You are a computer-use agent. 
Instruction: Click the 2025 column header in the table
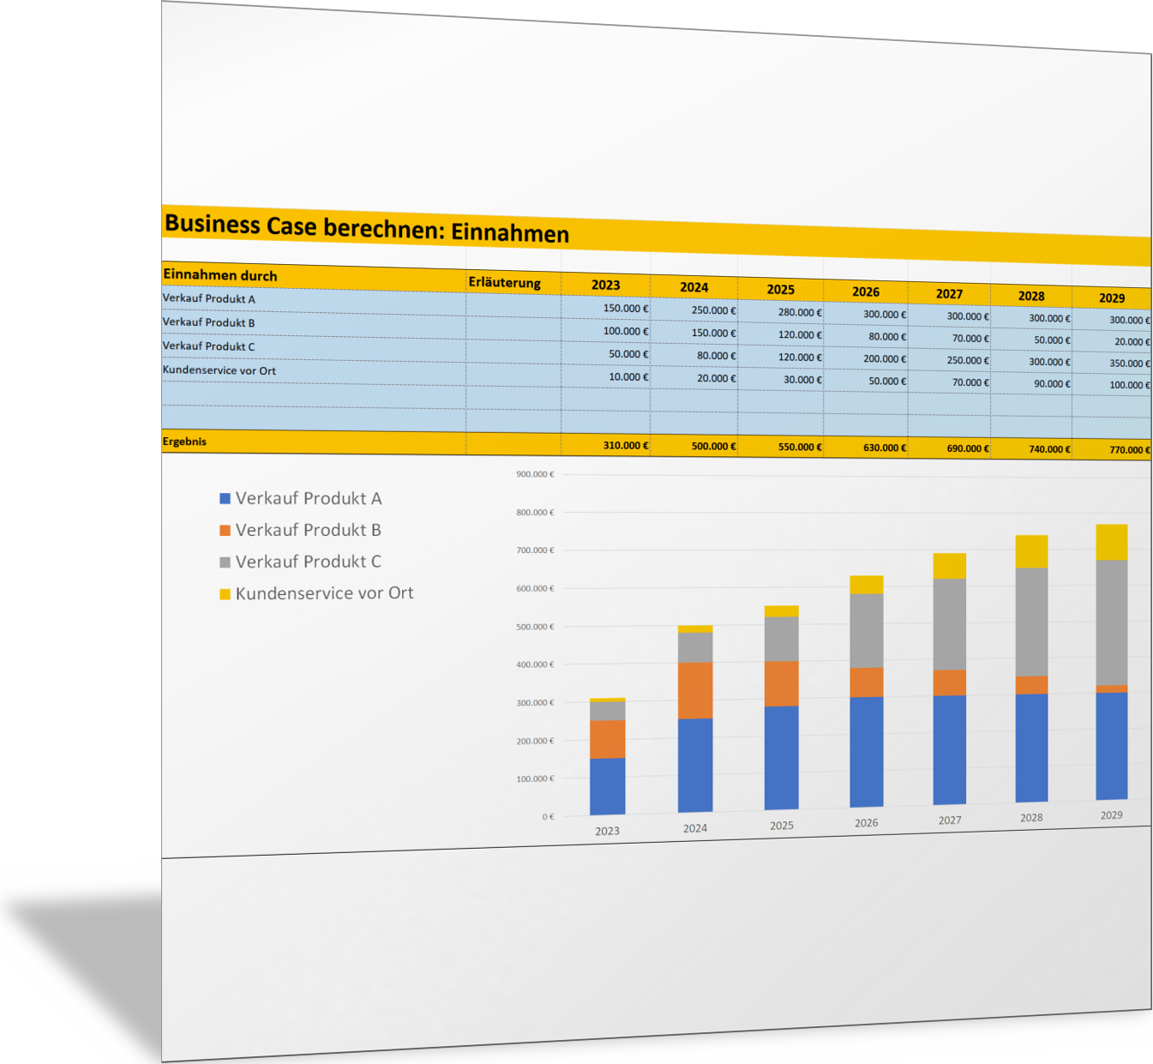(x=780, y=290)
